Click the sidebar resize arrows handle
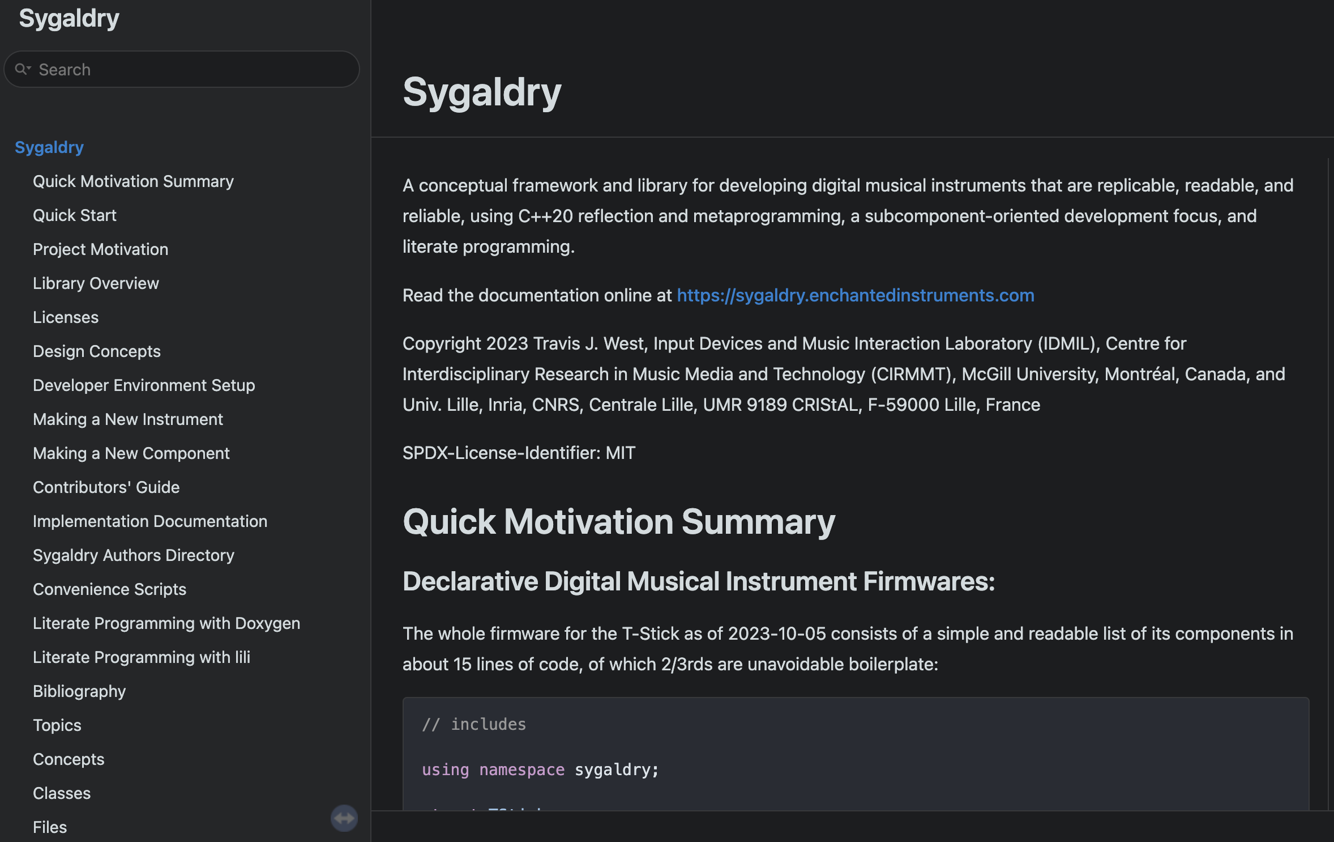 tap(344, 818)
